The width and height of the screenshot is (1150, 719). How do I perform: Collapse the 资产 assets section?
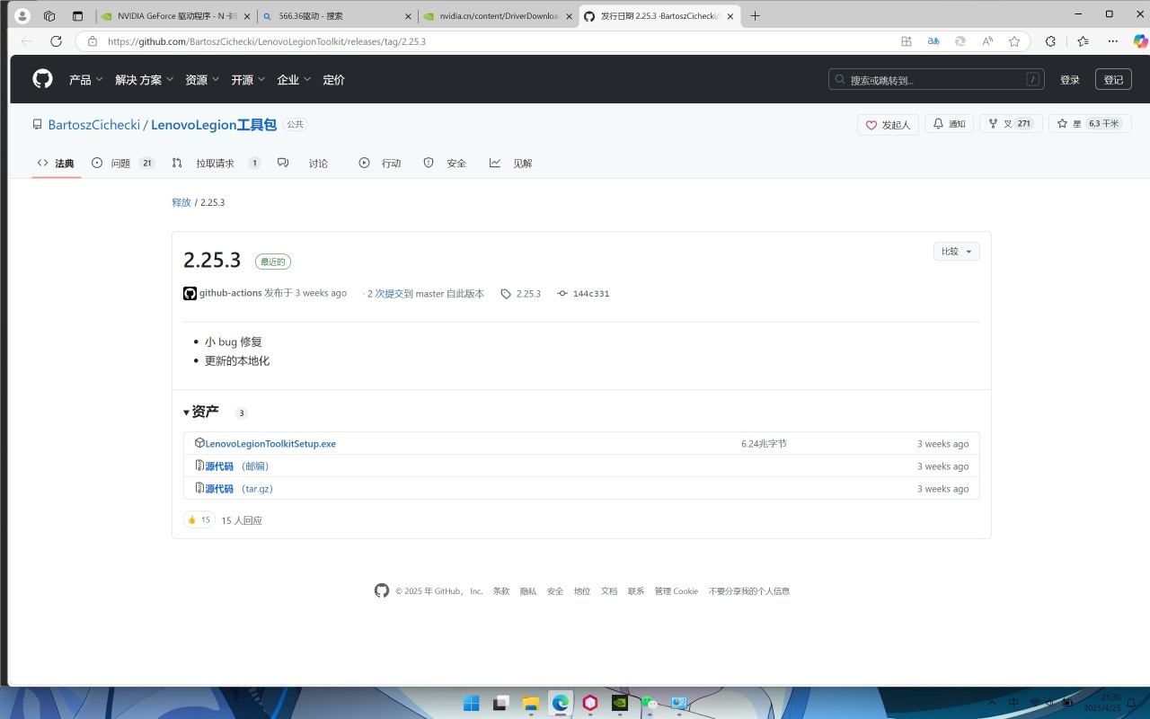tap(201, 412)
